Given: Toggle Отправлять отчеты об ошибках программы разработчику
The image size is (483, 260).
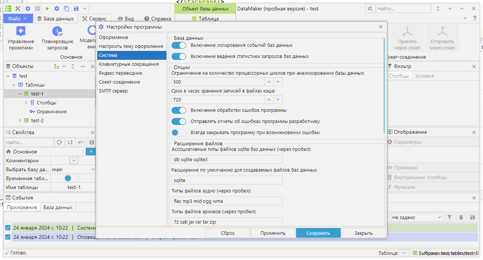Looking at the screenshot, I should coord(179,121).
